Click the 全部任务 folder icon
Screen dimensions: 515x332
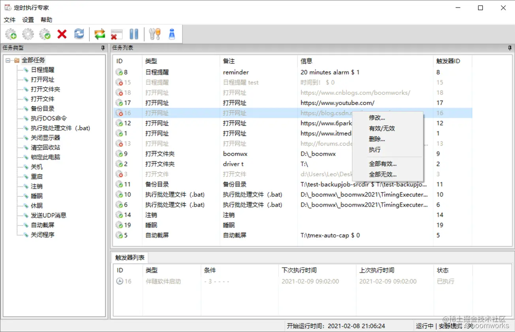pos(17,60)
